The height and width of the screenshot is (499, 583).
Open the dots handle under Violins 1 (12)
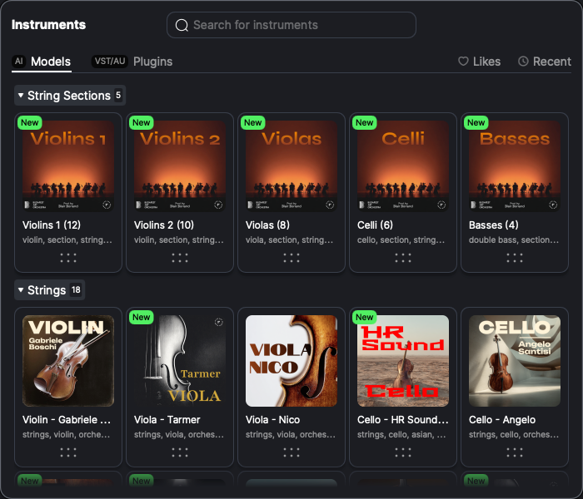(x=68, y=258)
